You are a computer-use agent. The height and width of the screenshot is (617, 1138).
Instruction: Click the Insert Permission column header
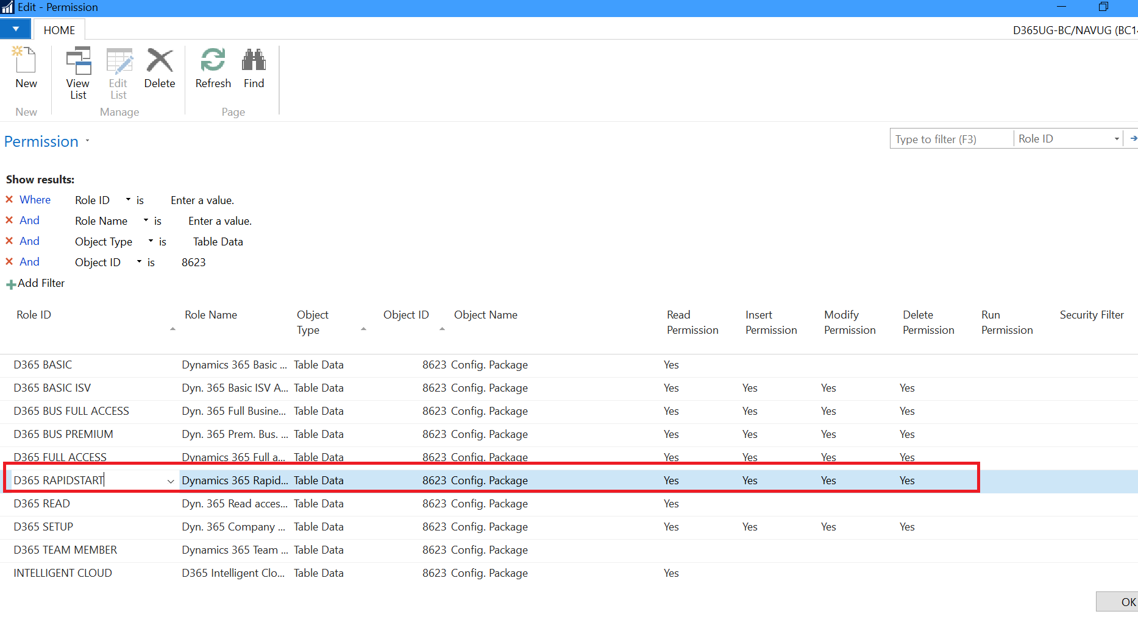771,322
